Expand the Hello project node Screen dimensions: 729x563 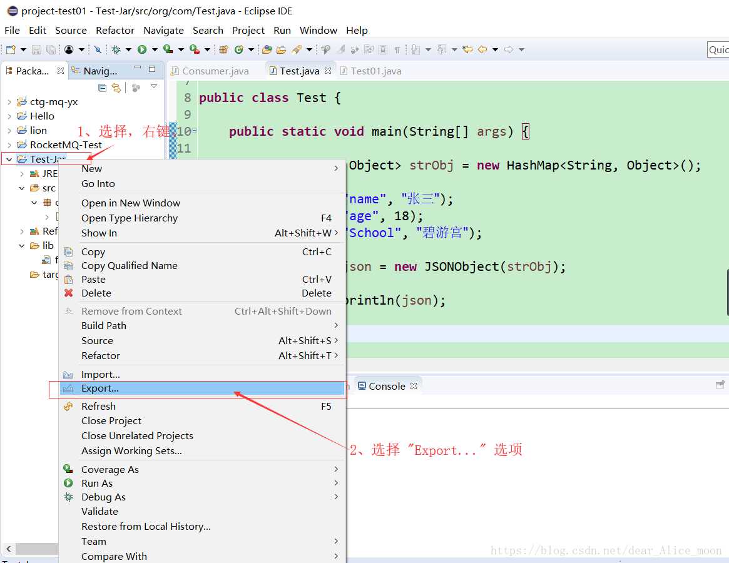9,116
